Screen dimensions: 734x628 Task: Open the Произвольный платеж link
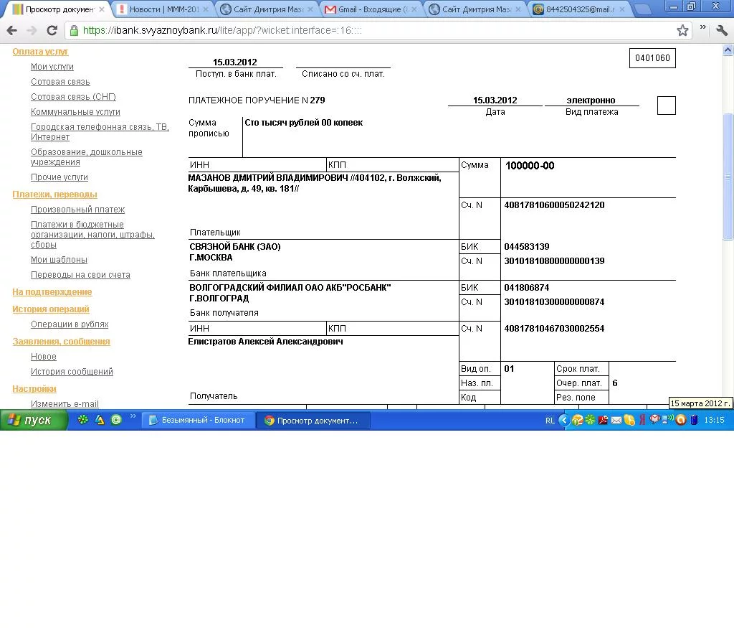77,209
